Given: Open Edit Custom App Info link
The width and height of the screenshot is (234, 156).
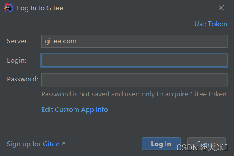Looking at the screenshot, I should click(74, 110).
